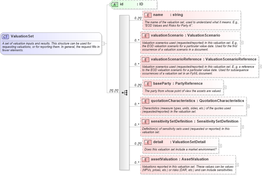
Task: Click the description under name element
Action: point(191,24)
